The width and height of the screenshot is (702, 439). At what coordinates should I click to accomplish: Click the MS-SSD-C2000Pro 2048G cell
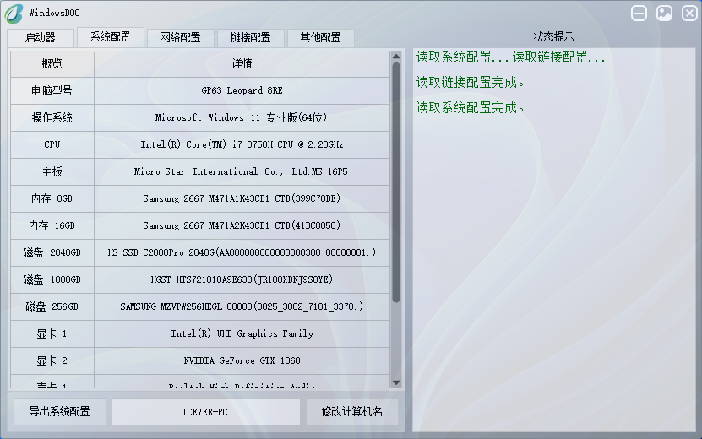(x=242, y=252)
